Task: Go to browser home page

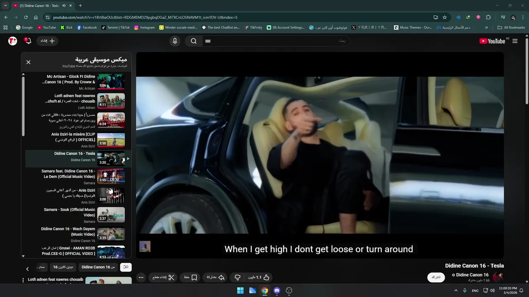Action: coord(36,17)
